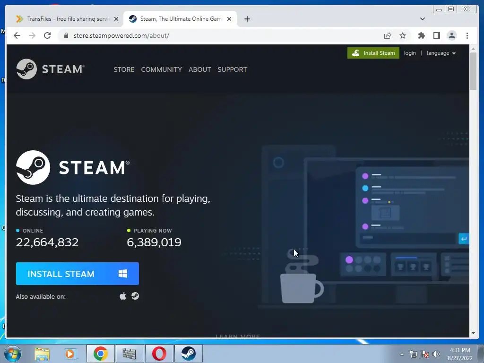Share this page from address bar
The height and width of the screenshot is (363, 484).
[388, 35]
